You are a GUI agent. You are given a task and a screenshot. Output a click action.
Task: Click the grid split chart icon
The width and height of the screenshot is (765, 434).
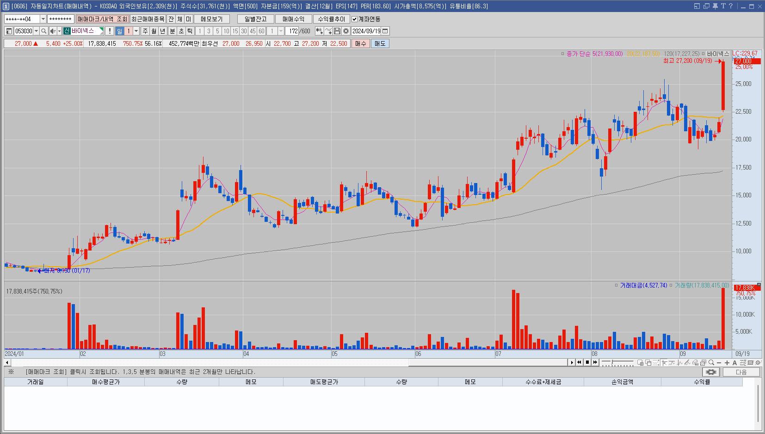[x=640, y=363]
